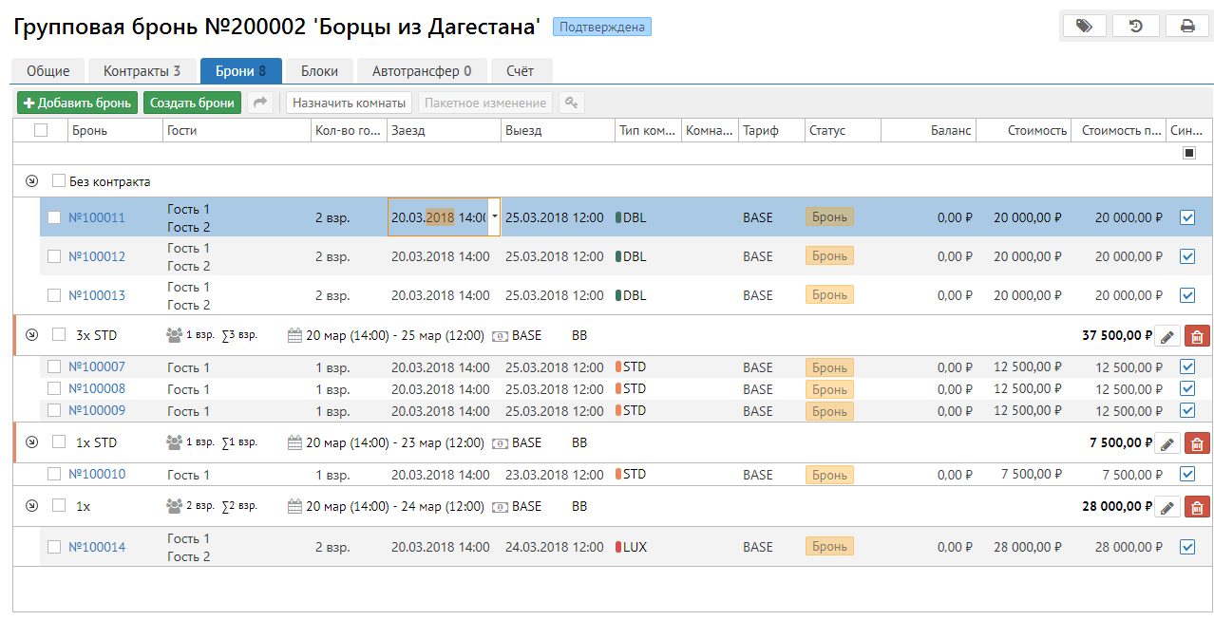Select checkbox for booking №100012
Image resolution: width=1214 pixels, height=620 pixels.
point(54,256)
